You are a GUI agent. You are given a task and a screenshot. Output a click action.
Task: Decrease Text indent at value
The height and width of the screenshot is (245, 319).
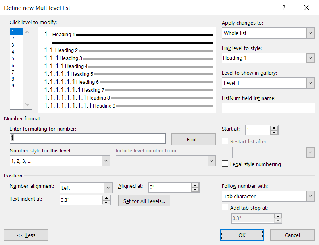(106, 203)
